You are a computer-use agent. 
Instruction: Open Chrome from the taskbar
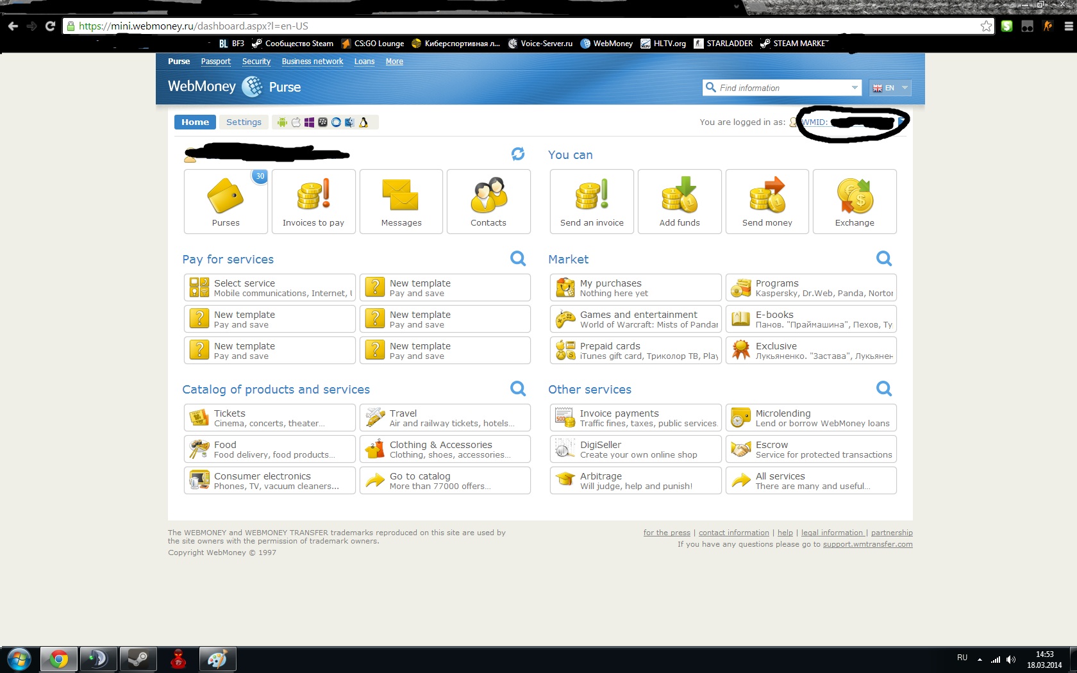pyautogui.click(x=59, y=659)
